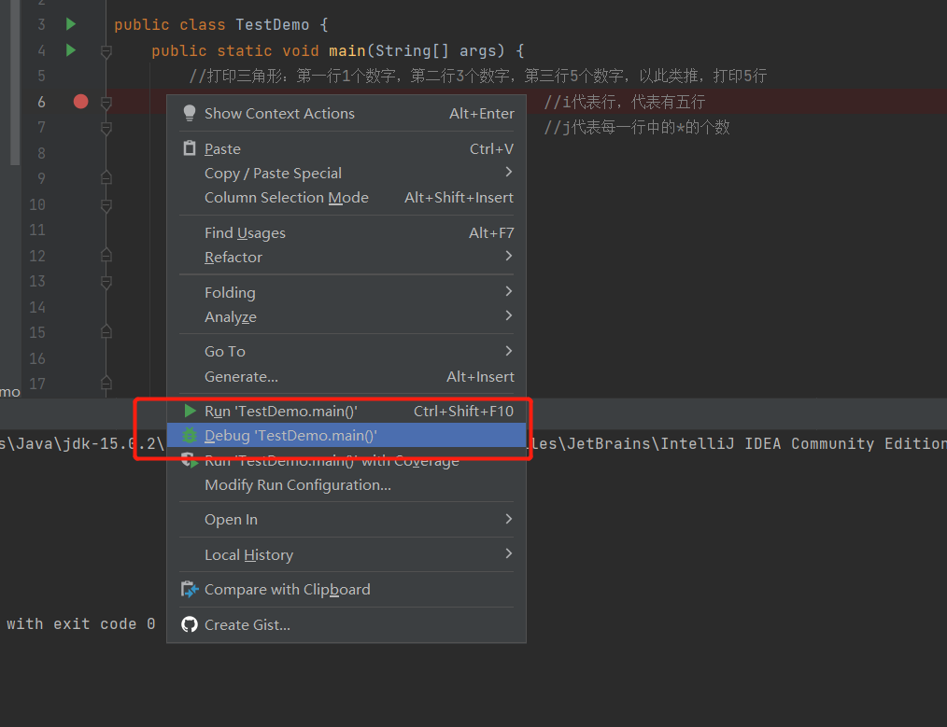Select Create Gist...
This screenshot has height=727, width=947.
tap(346, 625)
